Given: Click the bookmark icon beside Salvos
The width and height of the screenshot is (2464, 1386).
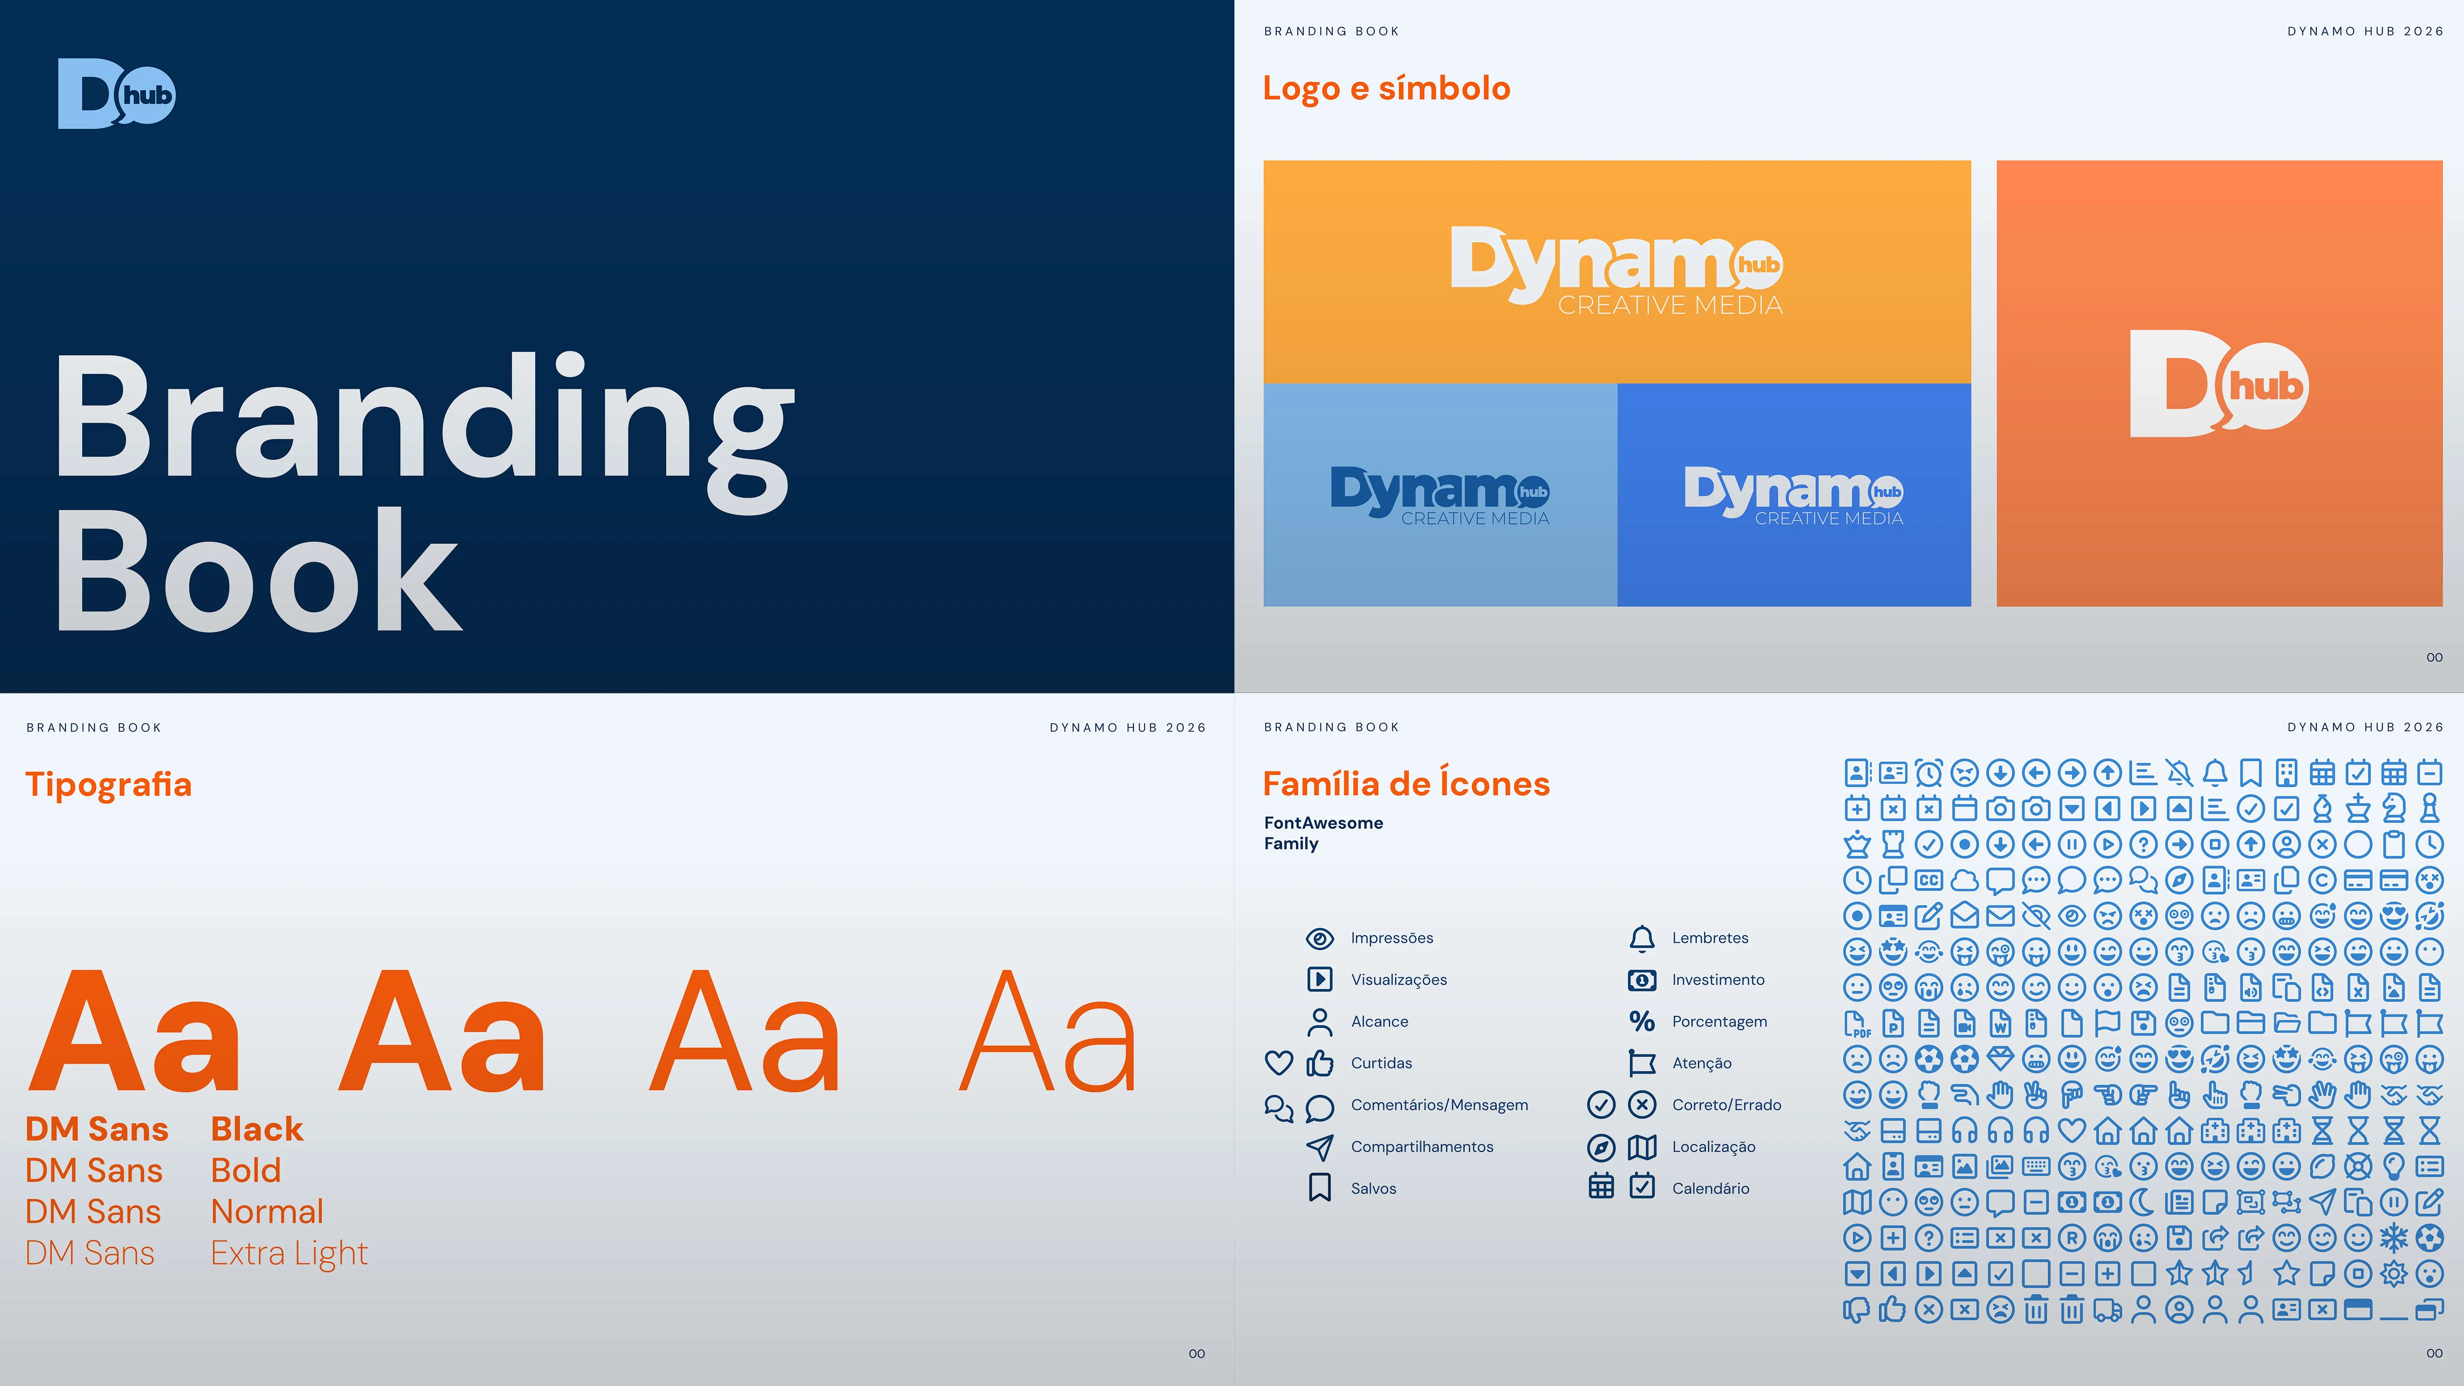Looking at the screenshot, I should click(x=1319, y=1188).
